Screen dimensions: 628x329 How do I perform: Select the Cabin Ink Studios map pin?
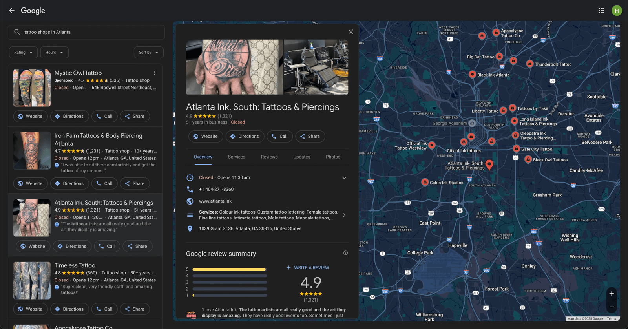tap(425, 182)
